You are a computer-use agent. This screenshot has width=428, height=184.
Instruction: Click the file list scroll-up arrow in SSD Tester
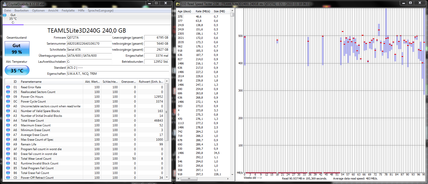[232, 11]
